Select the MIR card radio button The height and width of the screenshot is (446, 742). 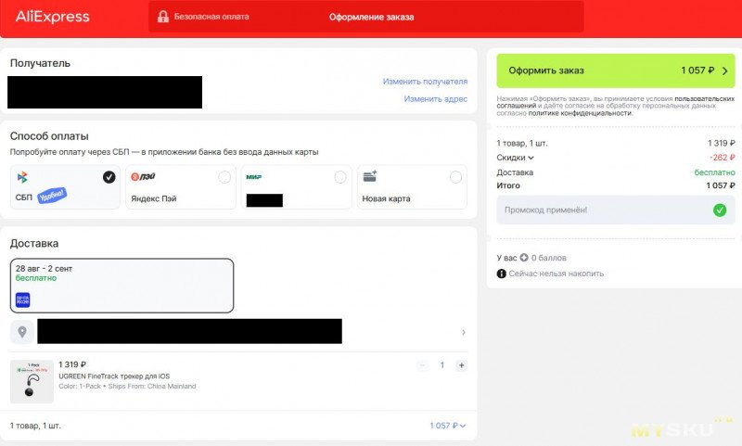(x=340, y=177)
